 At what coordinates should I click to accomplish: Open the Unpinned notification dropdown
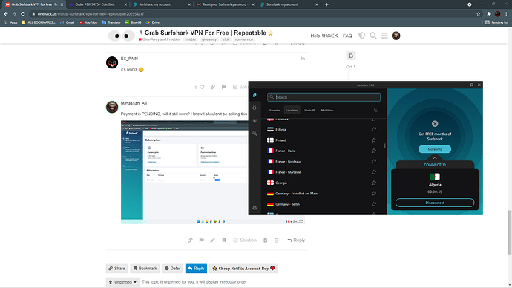122,282
